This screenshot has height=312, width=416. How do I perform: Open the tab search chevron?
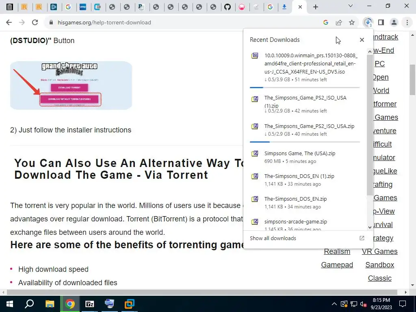coord(351,6)
